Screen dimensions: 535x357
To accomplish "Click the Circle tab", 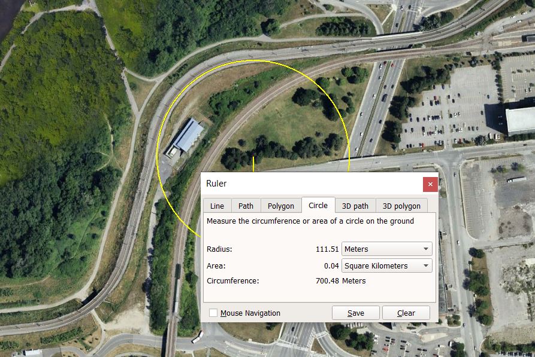I will tap(318, 205).
